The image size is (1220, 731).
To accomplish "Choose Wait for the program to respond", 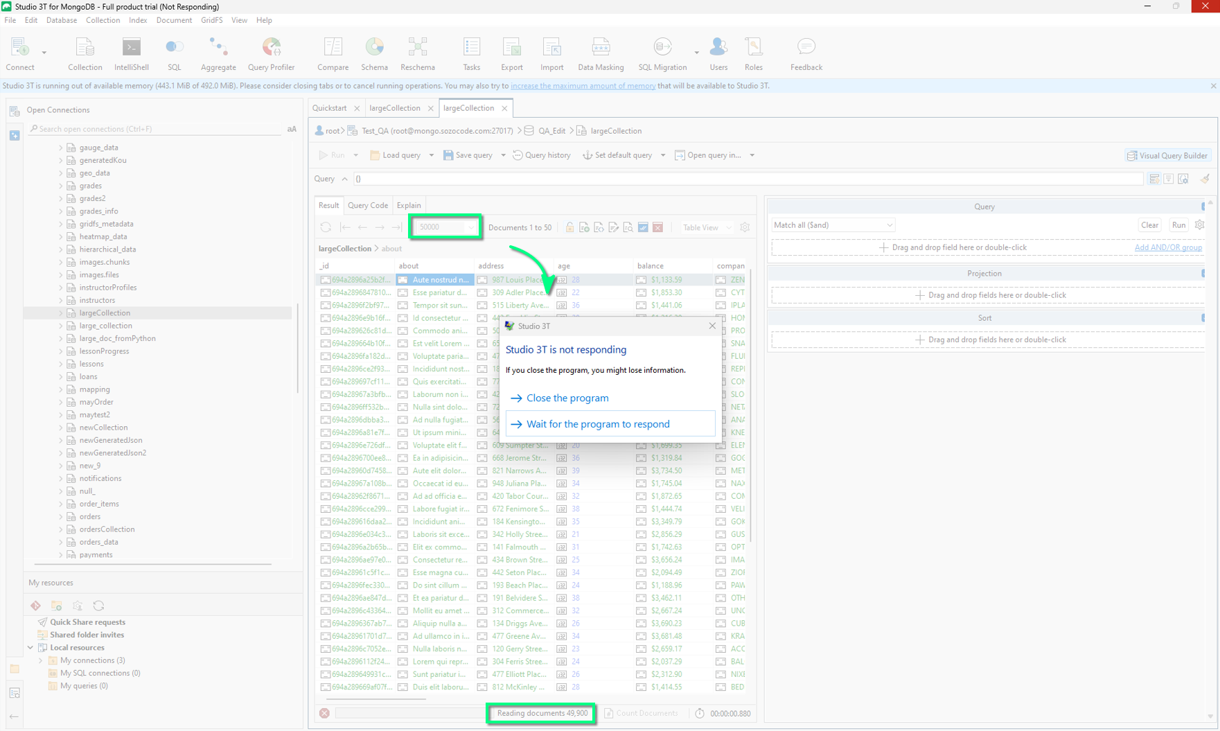I will (610, 424).
